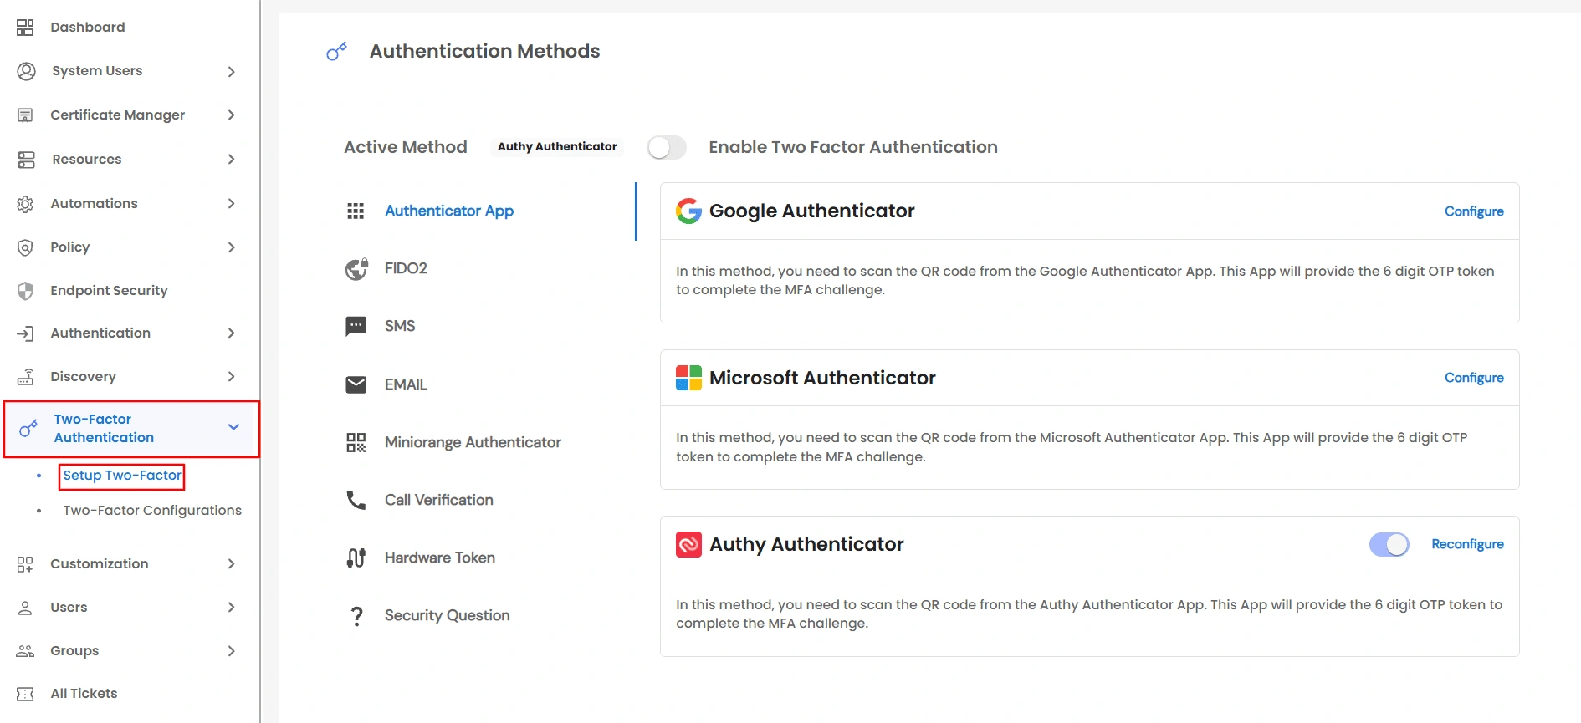Open Two-Factor Configurations submenu item
This screenshot has width=1581, height=723.
(152, 511)
